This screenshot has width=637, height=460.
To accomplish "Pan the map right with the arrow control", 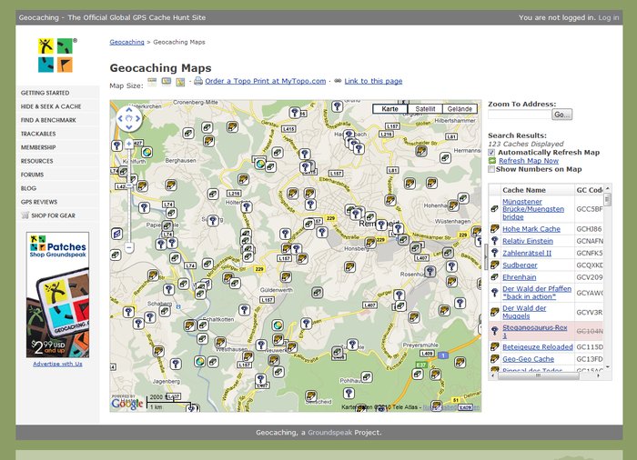I will 138,118.
